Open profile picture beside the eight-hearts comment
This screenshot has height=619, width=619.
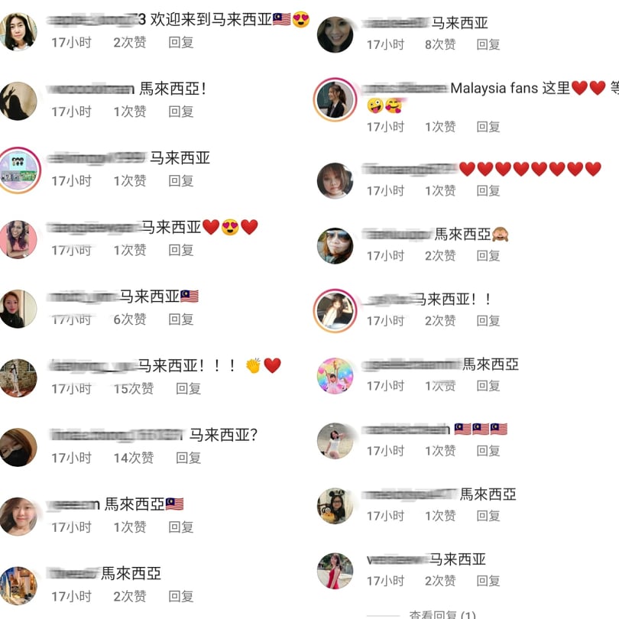point(335,180)
